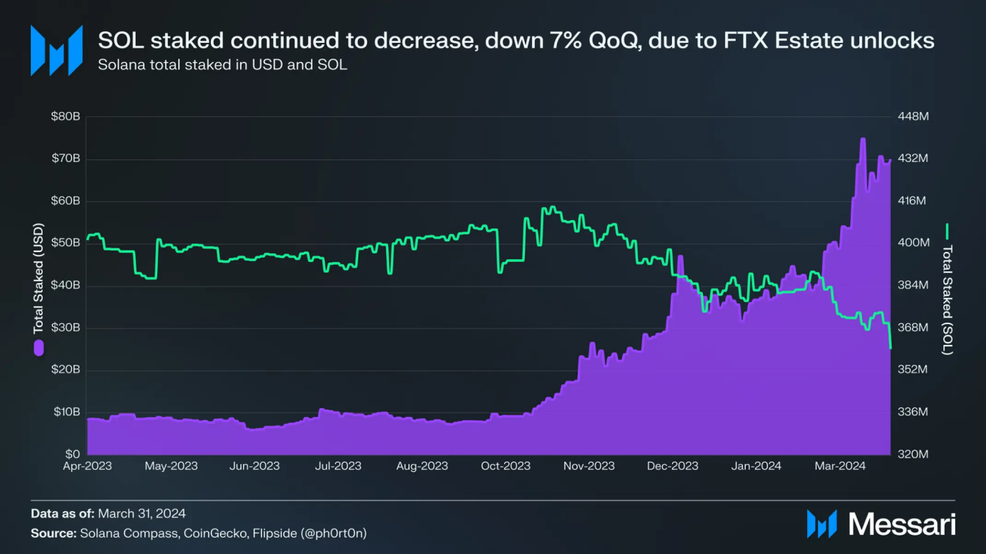
Task: Click the 'Data as of: March 31, 2024' text
Action: point(108,513)
